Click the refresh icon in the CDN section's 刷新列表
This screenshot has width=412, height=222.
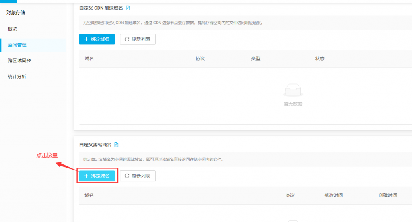pos(127,39)
